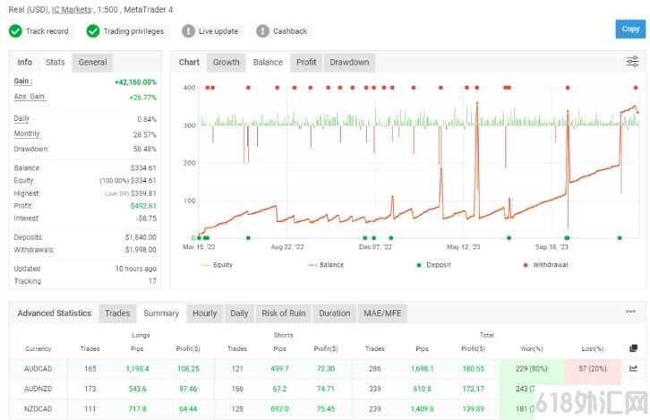Click the Cashback grey status icon
The width and height of the screenshot is (650, 420).
coord(262,31)
